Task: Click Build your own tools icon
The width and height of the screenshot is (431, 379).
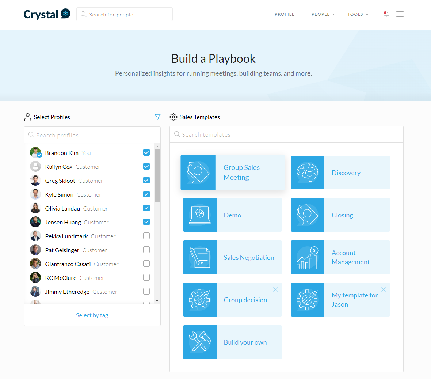Action: click(x=200, y=342)
